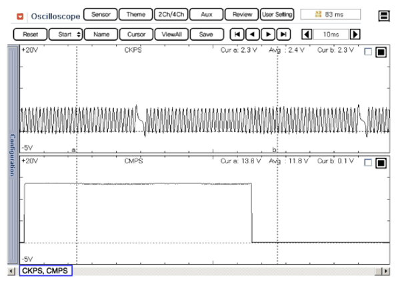398x284 pixels.
Task: Toggle the filled square on CKPS channel
Action: (381, 52)
